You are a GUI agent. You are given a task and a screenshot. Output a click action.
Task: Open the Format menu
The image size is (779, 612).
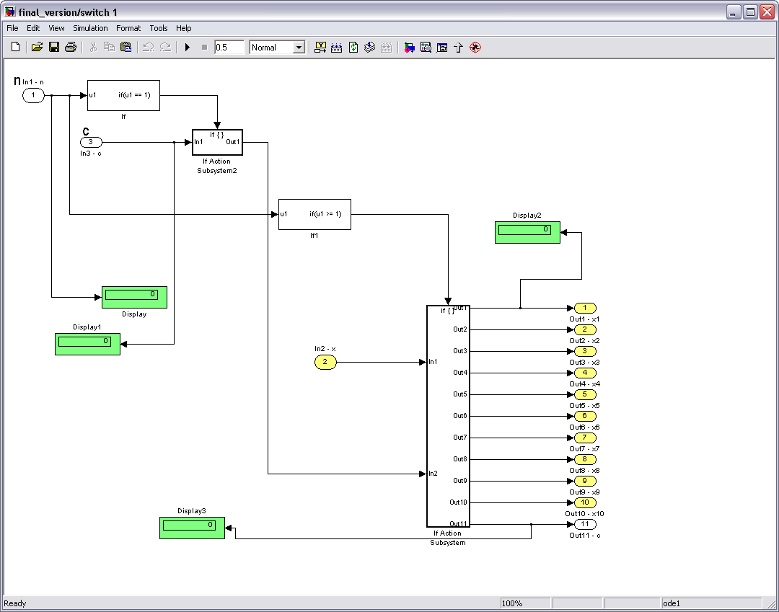click(128, 28)
